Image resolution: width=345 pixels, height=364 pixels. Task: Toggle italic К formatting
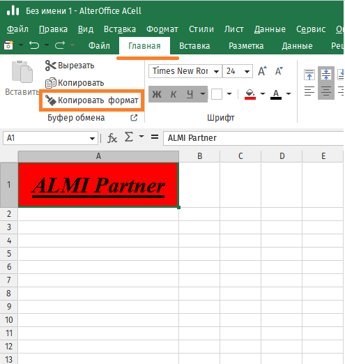(x=174, y=94)
